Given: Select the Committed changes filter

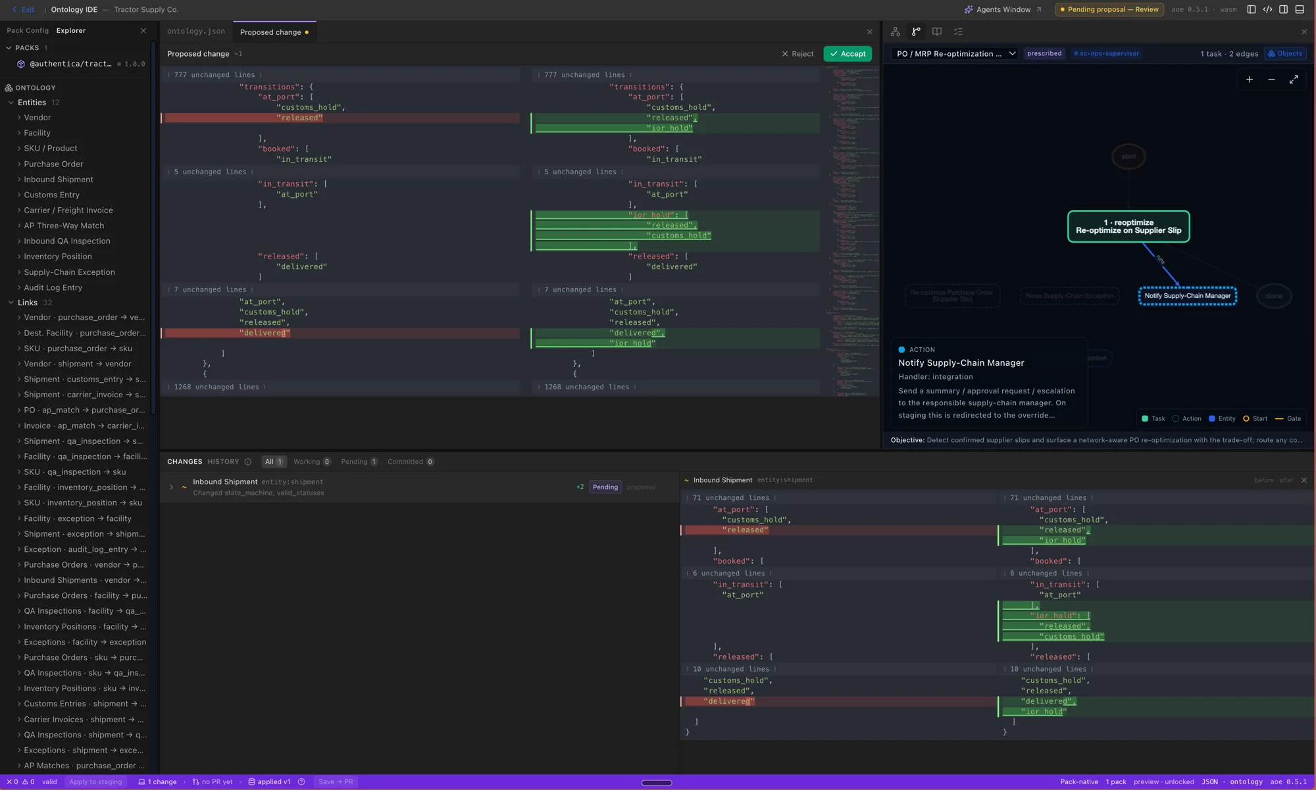Looking at the screenshot, I should (x=411, y=462).
